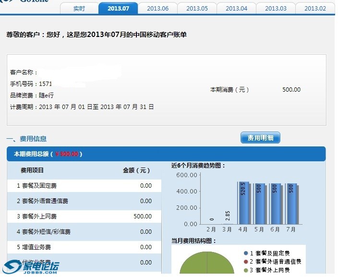
Task: Click the red legend dot for 套餐外语音通信费
Action: [246, 262]
